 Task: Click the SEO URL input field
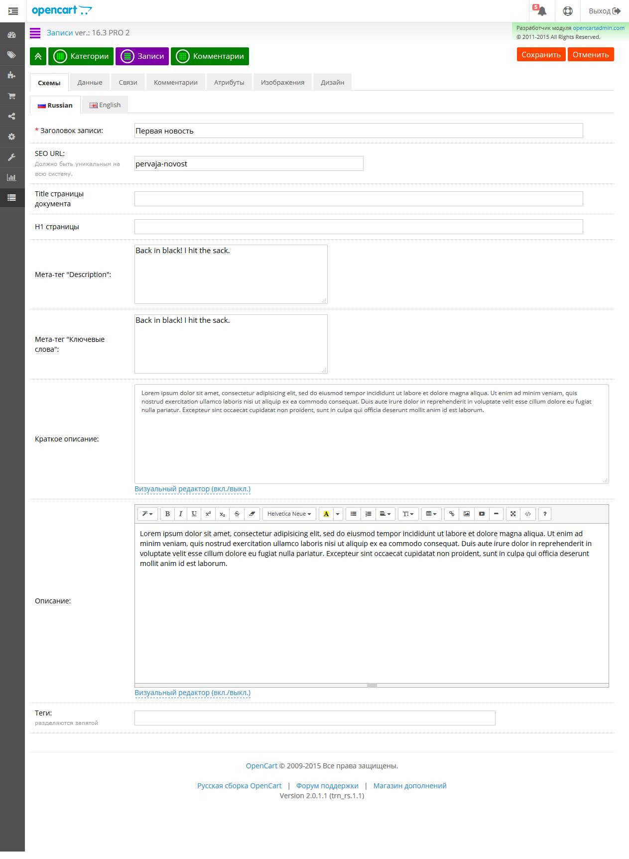249,163
